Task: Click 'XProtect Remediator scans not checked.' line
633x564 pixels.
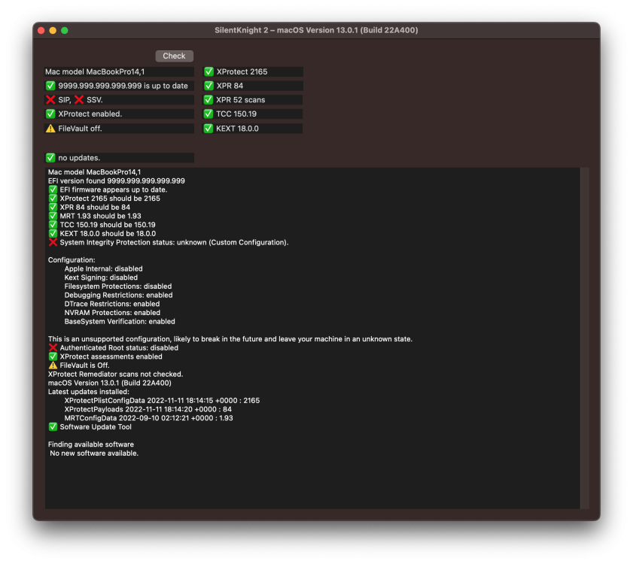Action: pyautogui.click(x=115, y=374)
